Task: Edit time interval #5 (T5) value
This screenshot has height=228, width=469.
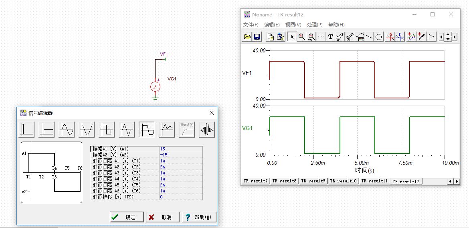Action: (x=181, y=185)
